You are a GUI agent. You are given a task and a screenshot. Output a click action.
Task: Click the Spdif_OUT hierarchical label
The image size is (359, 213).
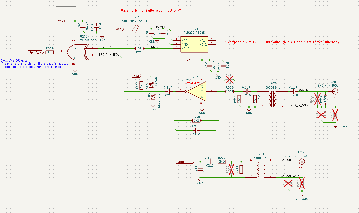[185, 162]
